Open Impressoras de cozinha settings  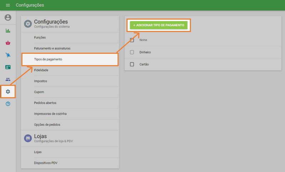click(x=50, y=114)
